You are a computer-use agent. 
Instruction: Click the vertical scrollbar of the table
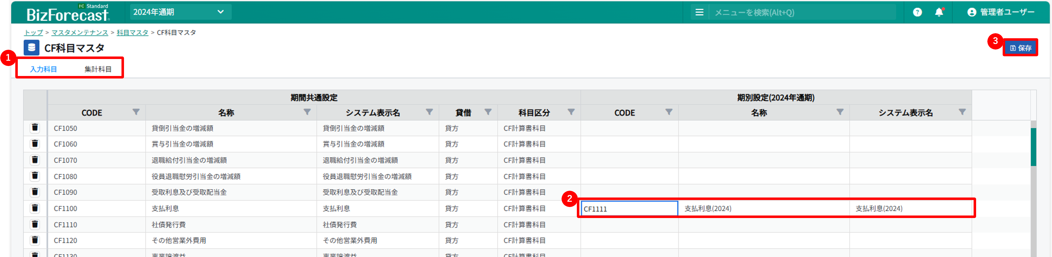pos(1033,147)
